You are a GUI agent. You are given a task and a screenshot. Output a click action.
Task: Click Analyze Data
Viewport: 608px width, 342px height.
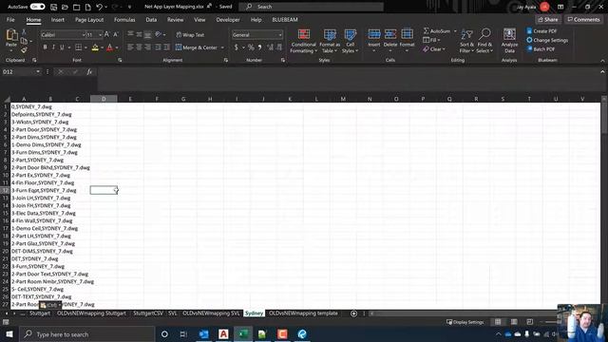pyautogui.click(x=509, y=41)
